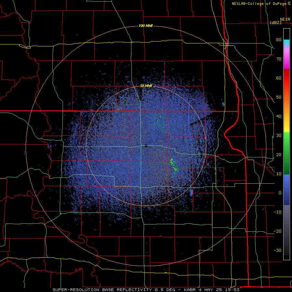Click the black KABR radar site dot
Image resolution: width=292 pixels, height=292 pixels.
[146, 147]
